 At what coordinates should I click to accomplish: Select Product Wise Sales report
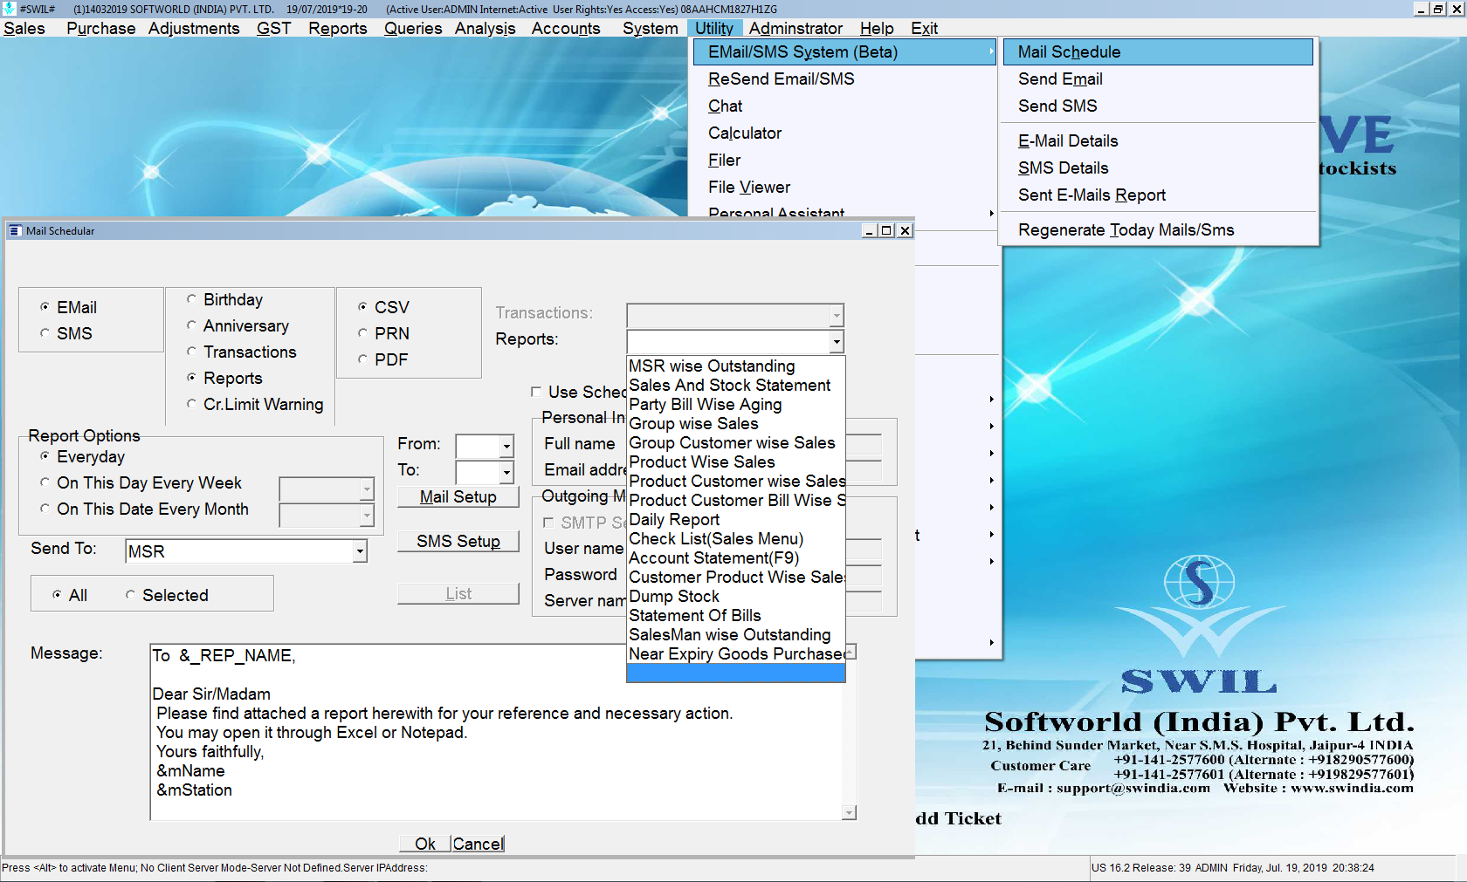[x=736, y=462]
